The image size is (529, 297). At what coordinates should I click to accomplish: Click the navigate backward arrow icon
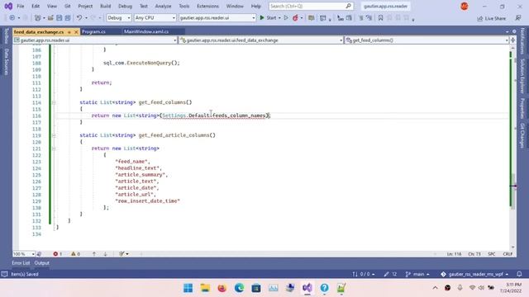(12, 18)
